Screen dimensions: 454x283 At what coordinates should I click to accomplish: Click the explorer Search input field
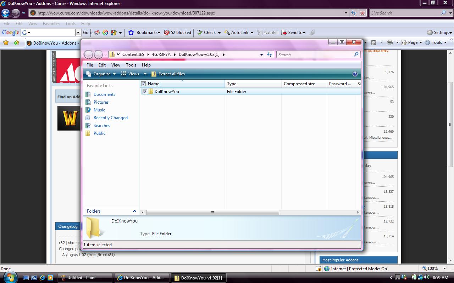[x=315, y=54]
